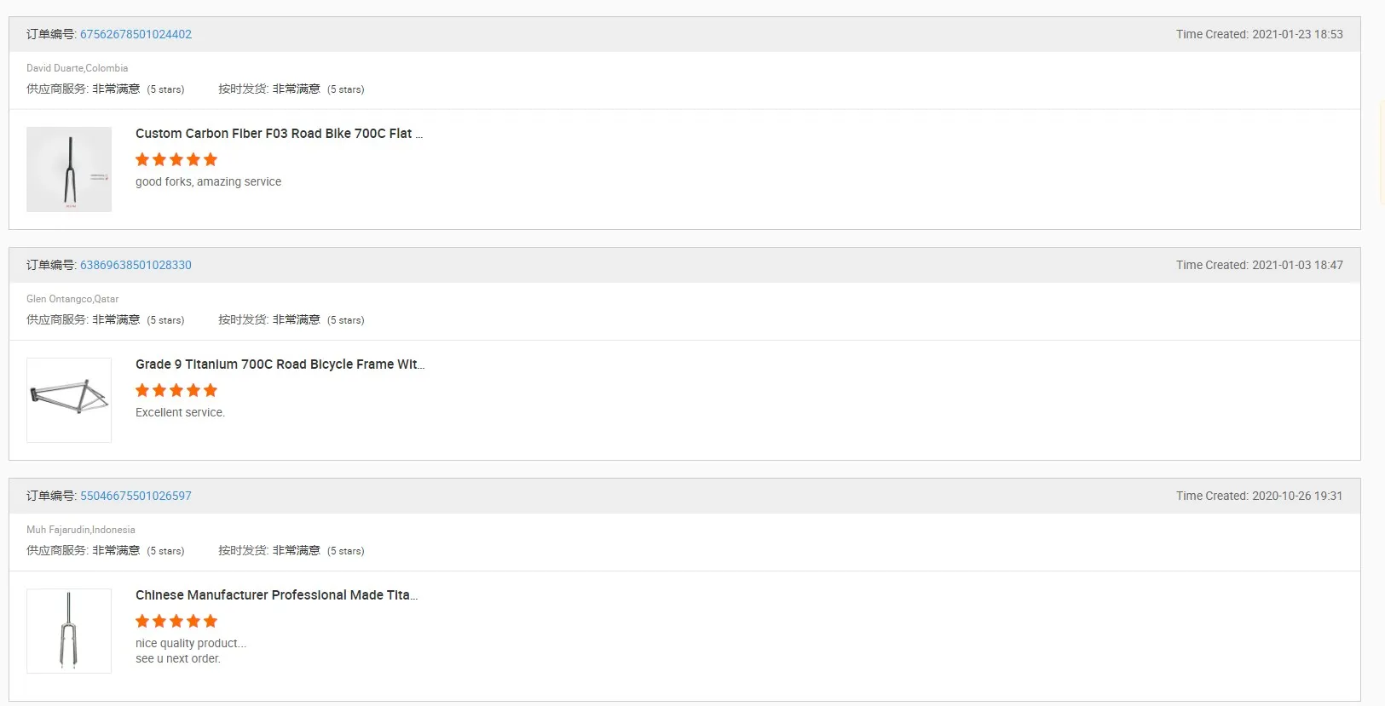This screenshot has width=1385, height=706.
Task: Open order number 67562678501024402
Action: tap(136, 35)
